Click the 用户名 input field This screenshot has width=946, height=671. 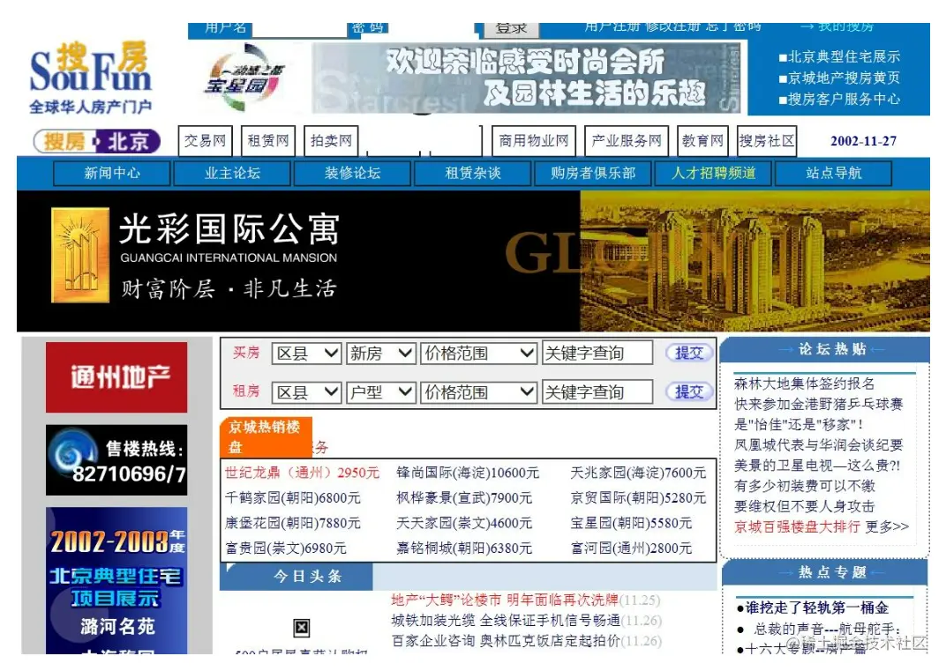(299, 30)
